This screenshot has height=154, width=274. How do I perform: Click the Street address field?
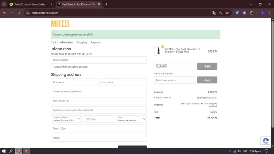98,101
